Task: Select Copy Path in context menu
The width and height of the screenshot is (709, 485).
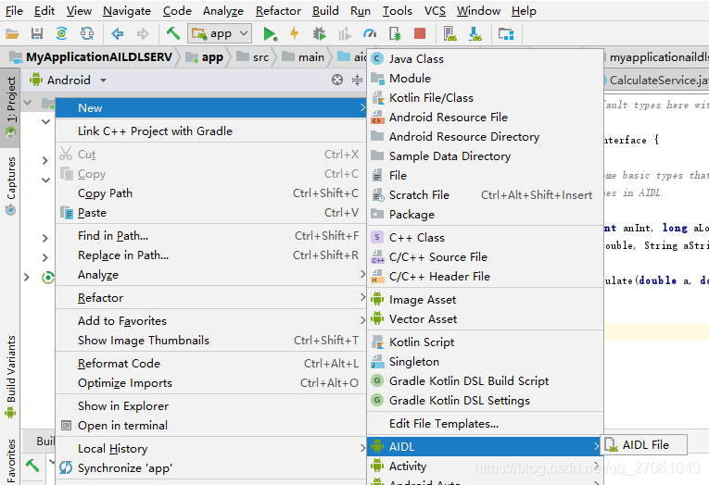Action: coord(210,193)
